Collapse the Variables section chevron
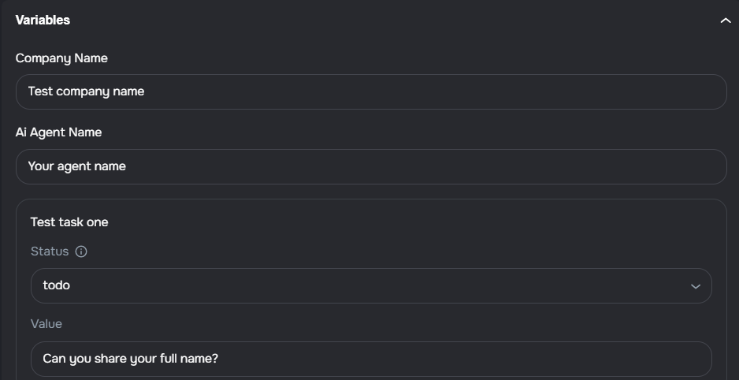 click(726, 20)
